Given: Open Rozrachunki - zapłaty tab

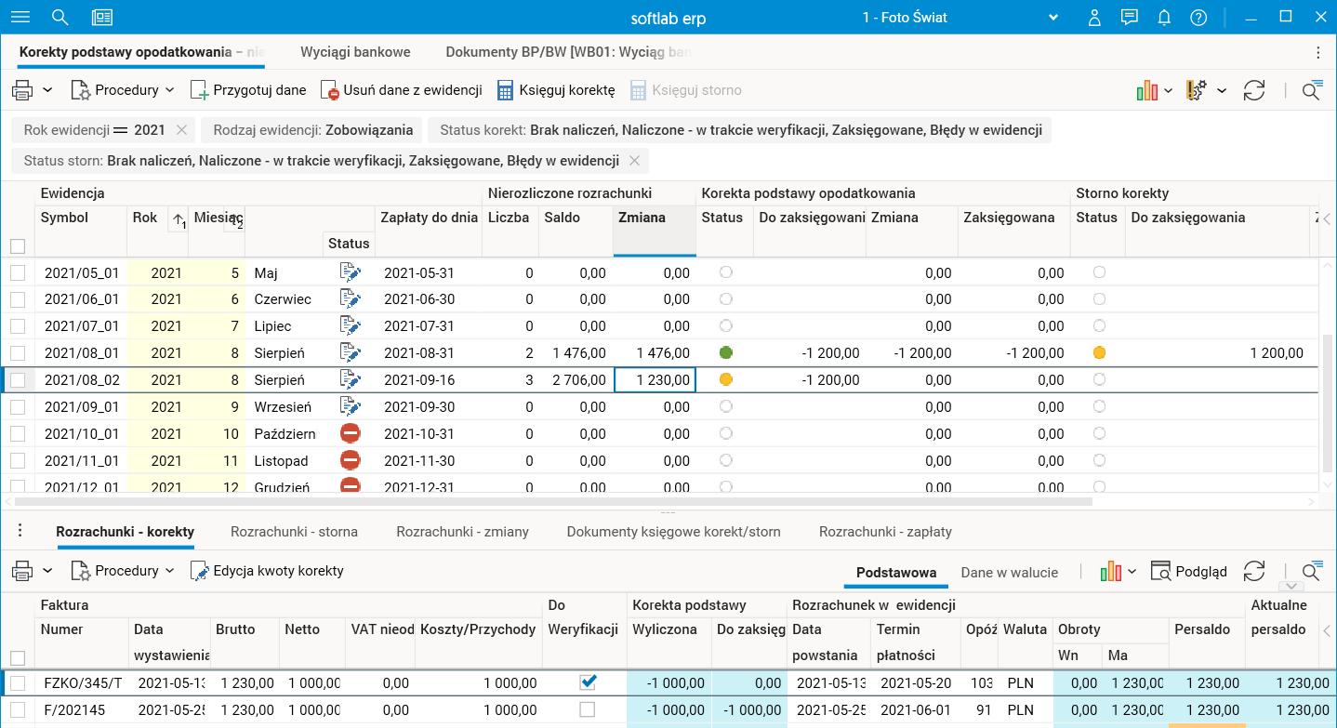Looking at the screenshot, I should [885, 532].
